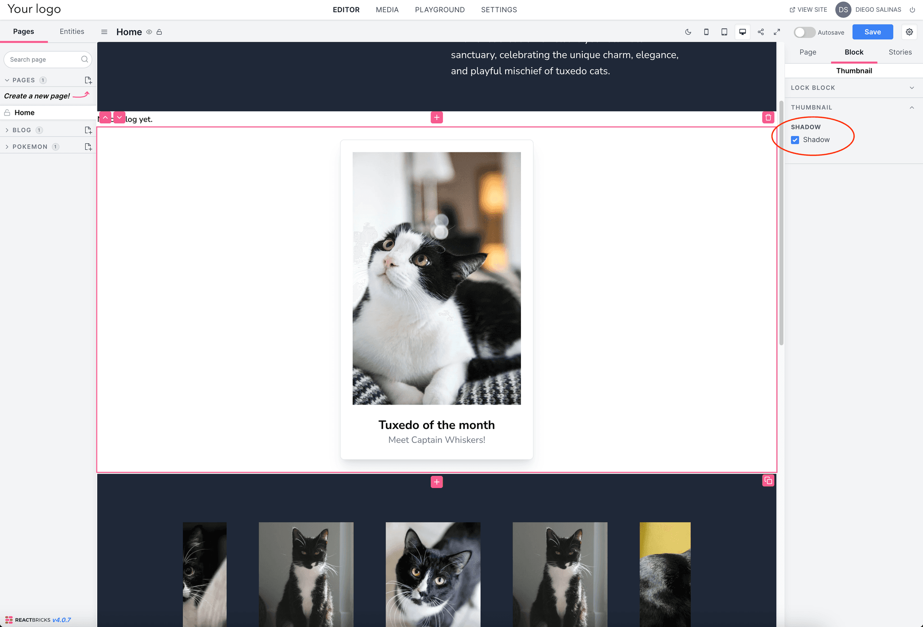Open the SETTINGS menu
Screen dimensions: 923x627
tap(499, 9)
